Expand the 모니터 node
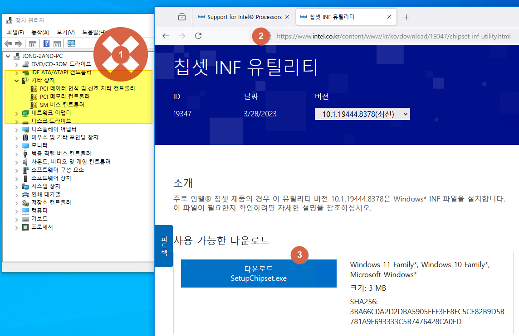 [x=16, y=146]
